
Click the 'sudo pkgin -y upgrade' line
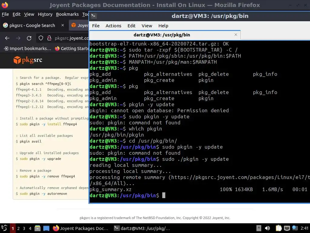pos(38,159)
